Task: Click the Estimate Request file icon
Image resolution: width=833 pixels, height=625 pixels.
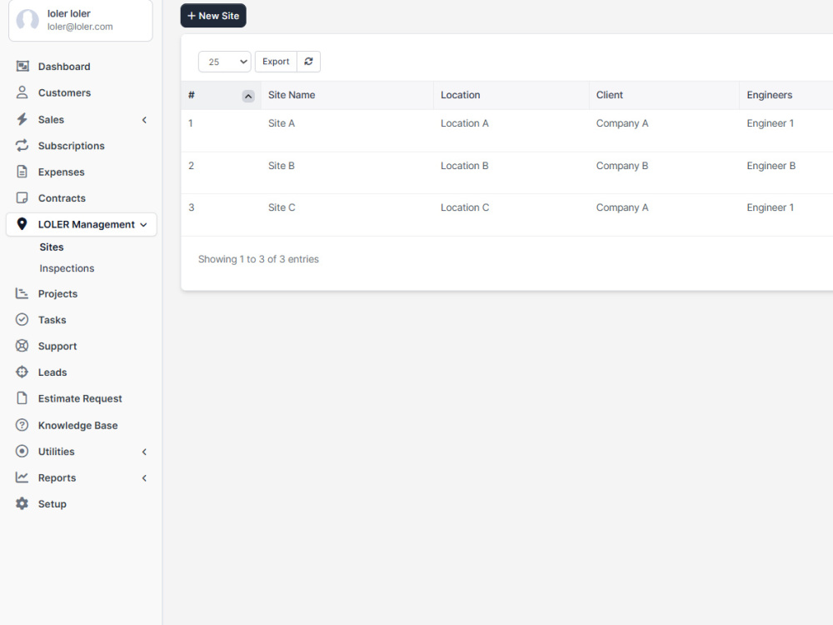Action: point(22,398)
